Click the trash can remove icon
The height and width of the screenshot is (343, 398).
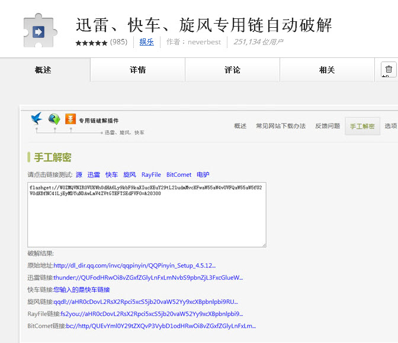point(389,69)
